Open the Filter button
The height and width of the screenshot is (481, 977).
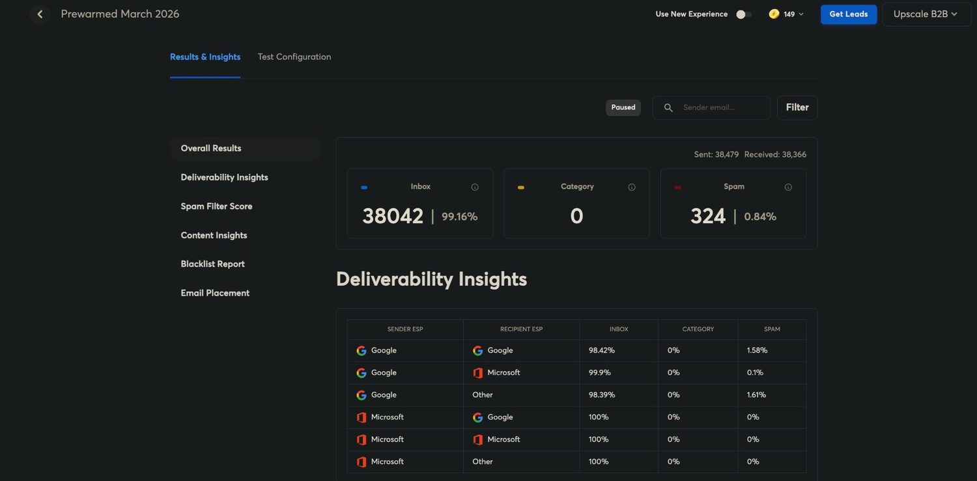click(x=797, y=107)
